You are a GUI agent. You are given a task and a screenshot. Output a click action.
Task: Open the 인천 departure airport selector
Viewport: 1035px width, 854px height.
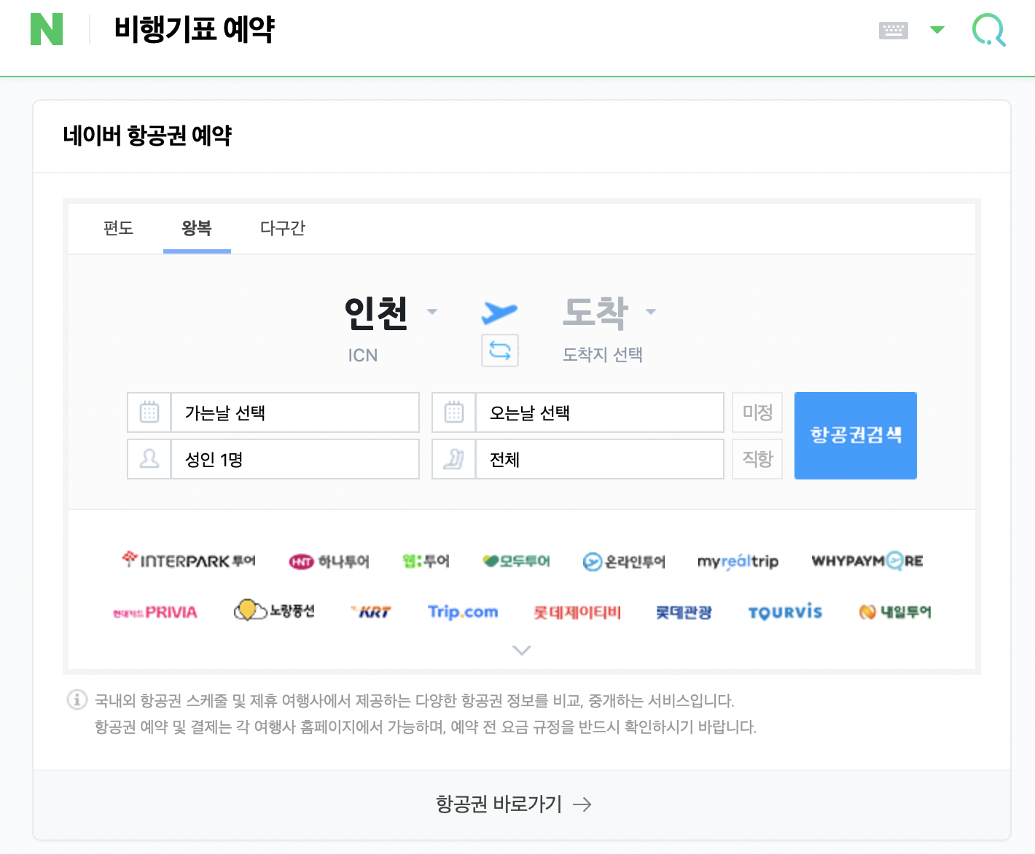click(x=390, y=313)
